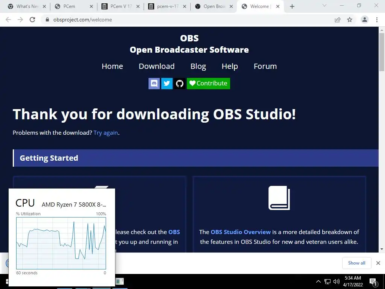The image size is (385, 289).
Task: Open the OBS GitHub icon link
Action: tap(180, 84)
